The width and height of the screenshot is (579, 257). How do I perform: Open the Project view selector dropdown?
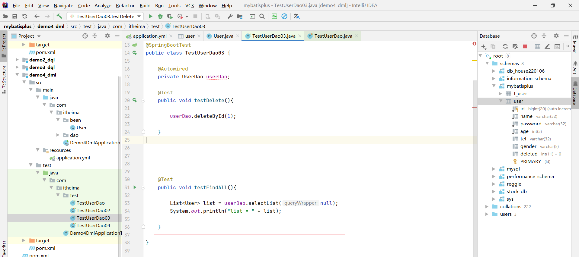(x=39, y=36)
